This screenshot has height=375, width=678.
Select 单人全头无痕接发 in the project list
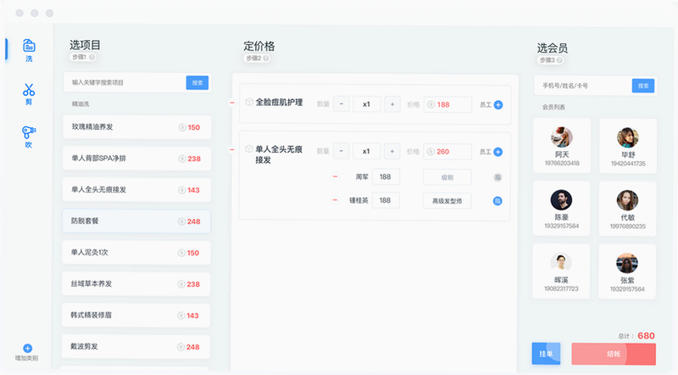coord(136,190)
